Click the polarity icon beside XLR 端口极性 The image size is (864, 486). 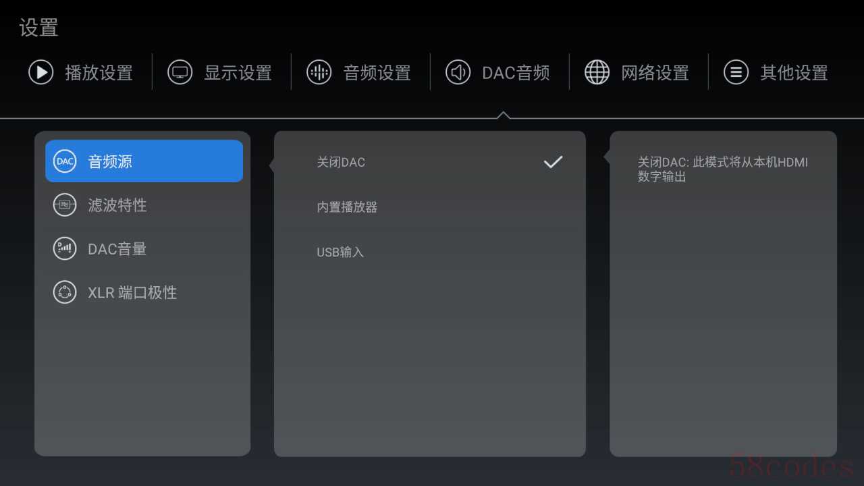coord(65,292)
